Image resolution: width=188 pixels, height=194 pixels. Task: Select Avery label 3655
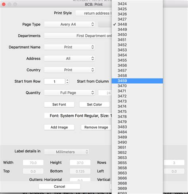pyautogui.click(x=137, y=163)
